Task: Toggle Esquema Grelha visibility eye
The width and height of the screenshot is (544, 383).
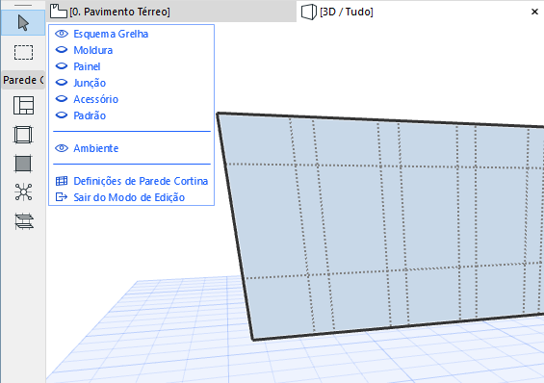Action: click(x=62, y=34)
